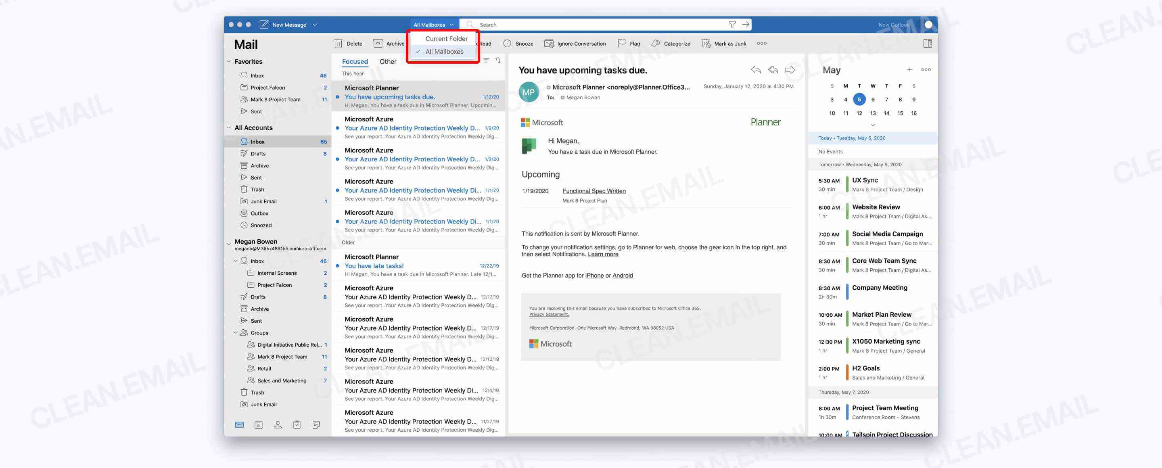Expand the mini calendar in May
Image resolution: width=1162 pixels, height=468 pixels.
pyautogui.click(x=873, y=125)
